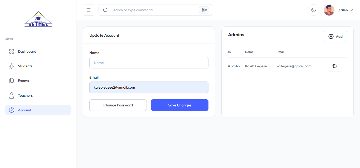Click the search magnifier icon

click(105, 10)
